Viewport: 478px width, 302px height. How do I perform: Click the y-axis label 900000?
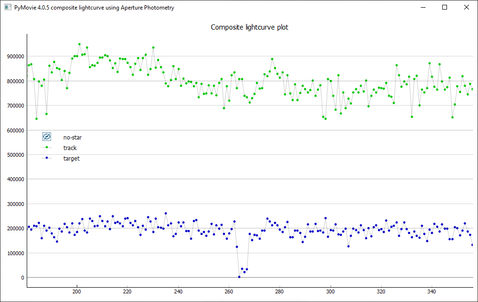[13, 56]
